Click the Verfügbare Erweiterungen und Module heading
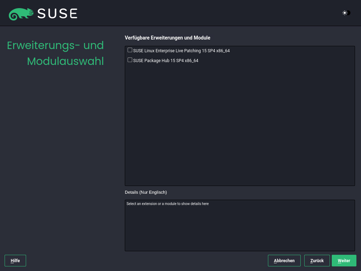361x271 pixels. (x=167, y=38)
